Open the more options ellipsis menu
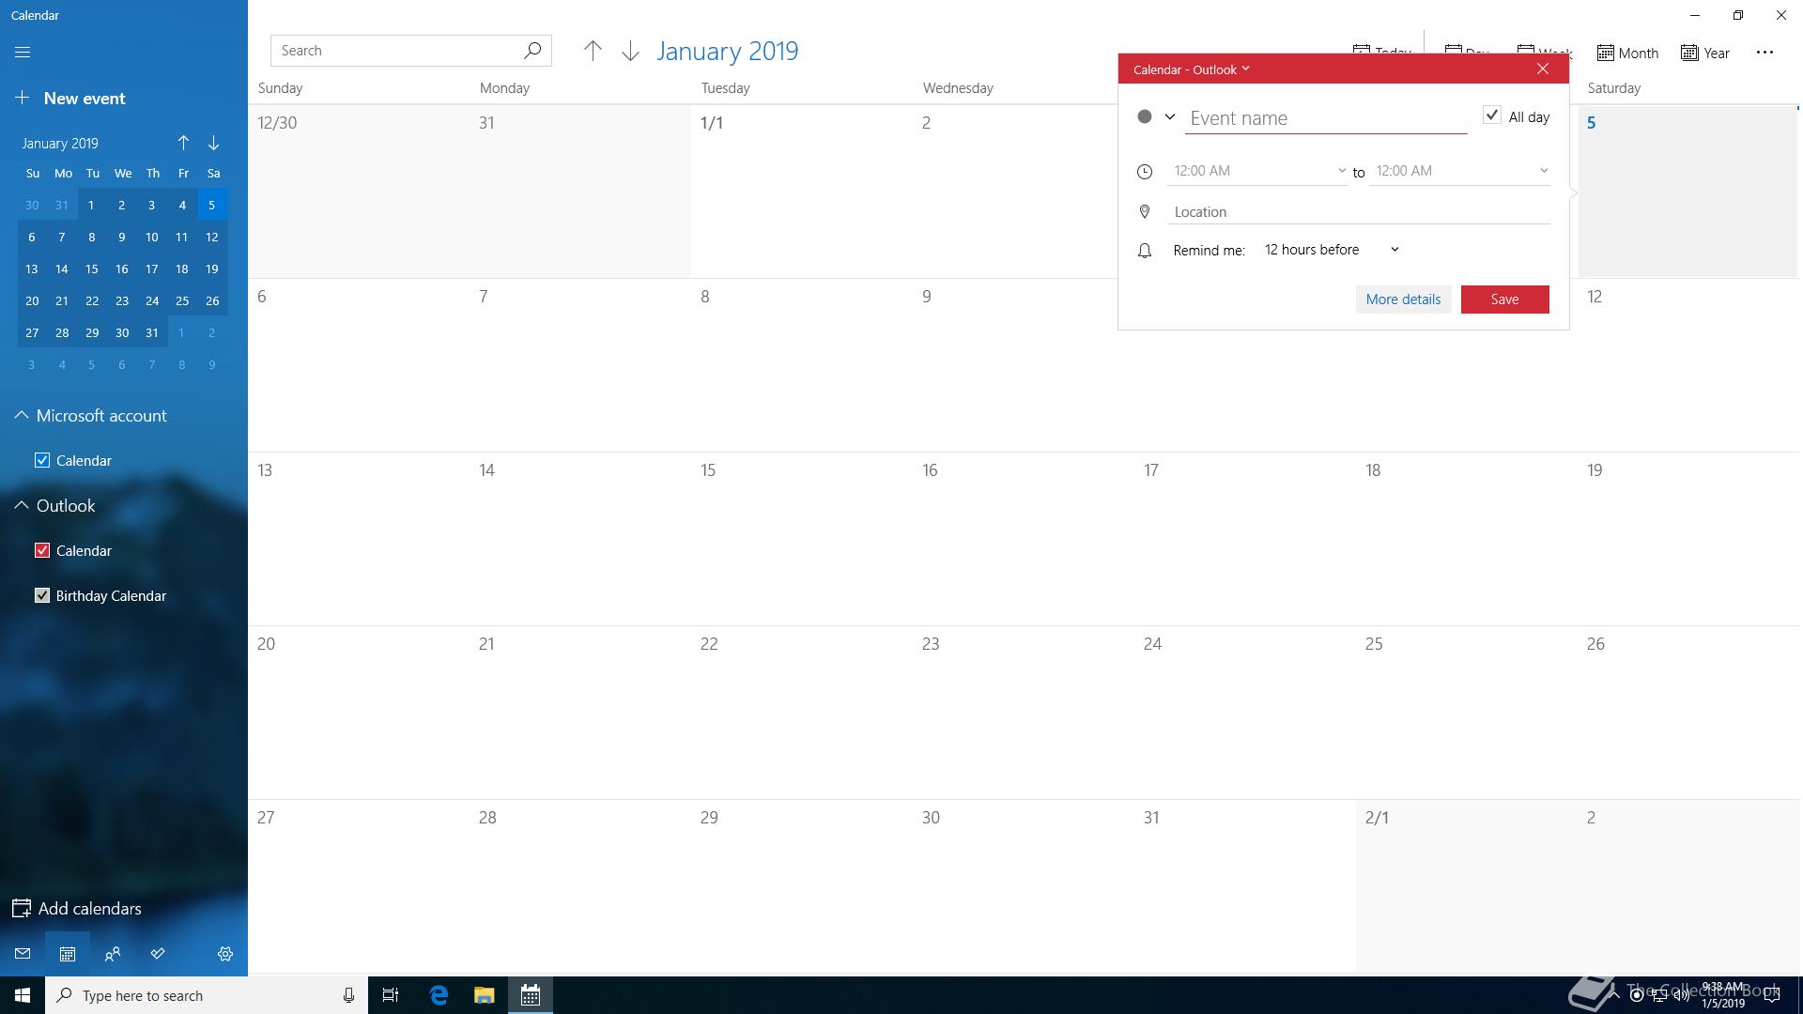1803x1014 pixels. [x=1764, y=53]
